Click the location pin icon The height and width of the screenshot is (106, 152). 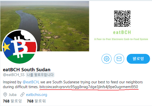point(5,94)
